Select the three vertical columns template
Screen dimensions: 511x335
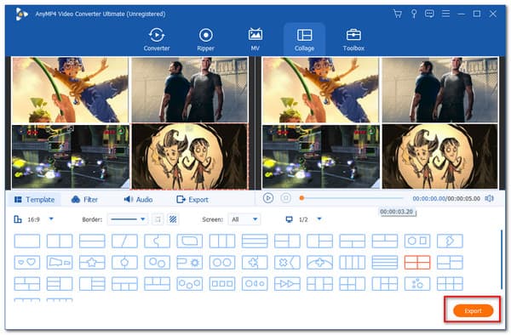pos(222,241)
